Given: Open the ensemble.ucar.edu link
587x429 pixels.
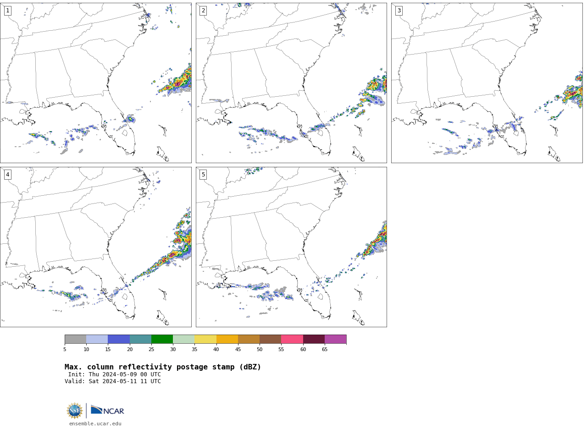Looking at the screenshot, I should 95,424.
